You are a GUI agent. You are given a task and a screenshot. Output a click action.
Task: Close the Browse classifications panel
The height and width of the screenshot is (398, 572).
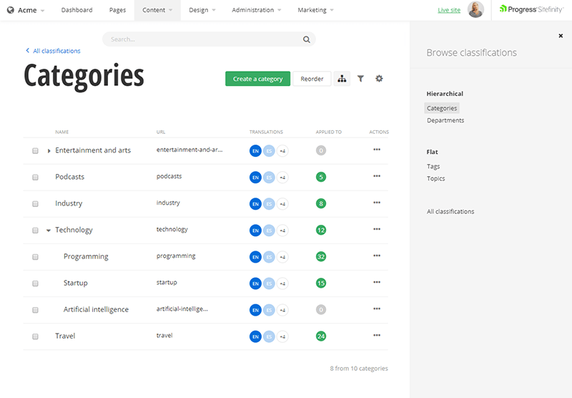[x=561, y=36]
